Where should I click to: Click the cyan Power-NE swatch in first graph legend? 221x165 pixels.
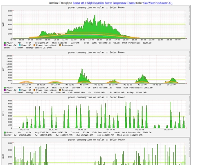pos(20,45)
